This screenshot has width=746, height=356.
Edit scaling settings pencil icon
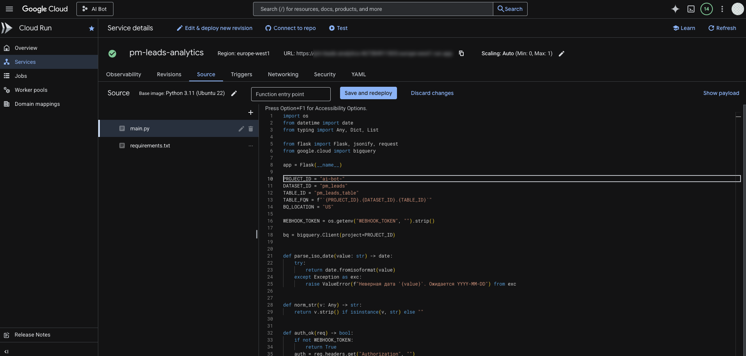(x=562, y=54)
